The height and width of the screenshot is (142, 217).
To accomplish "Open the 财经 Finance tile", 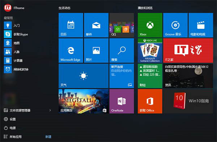I will (150, 76).
